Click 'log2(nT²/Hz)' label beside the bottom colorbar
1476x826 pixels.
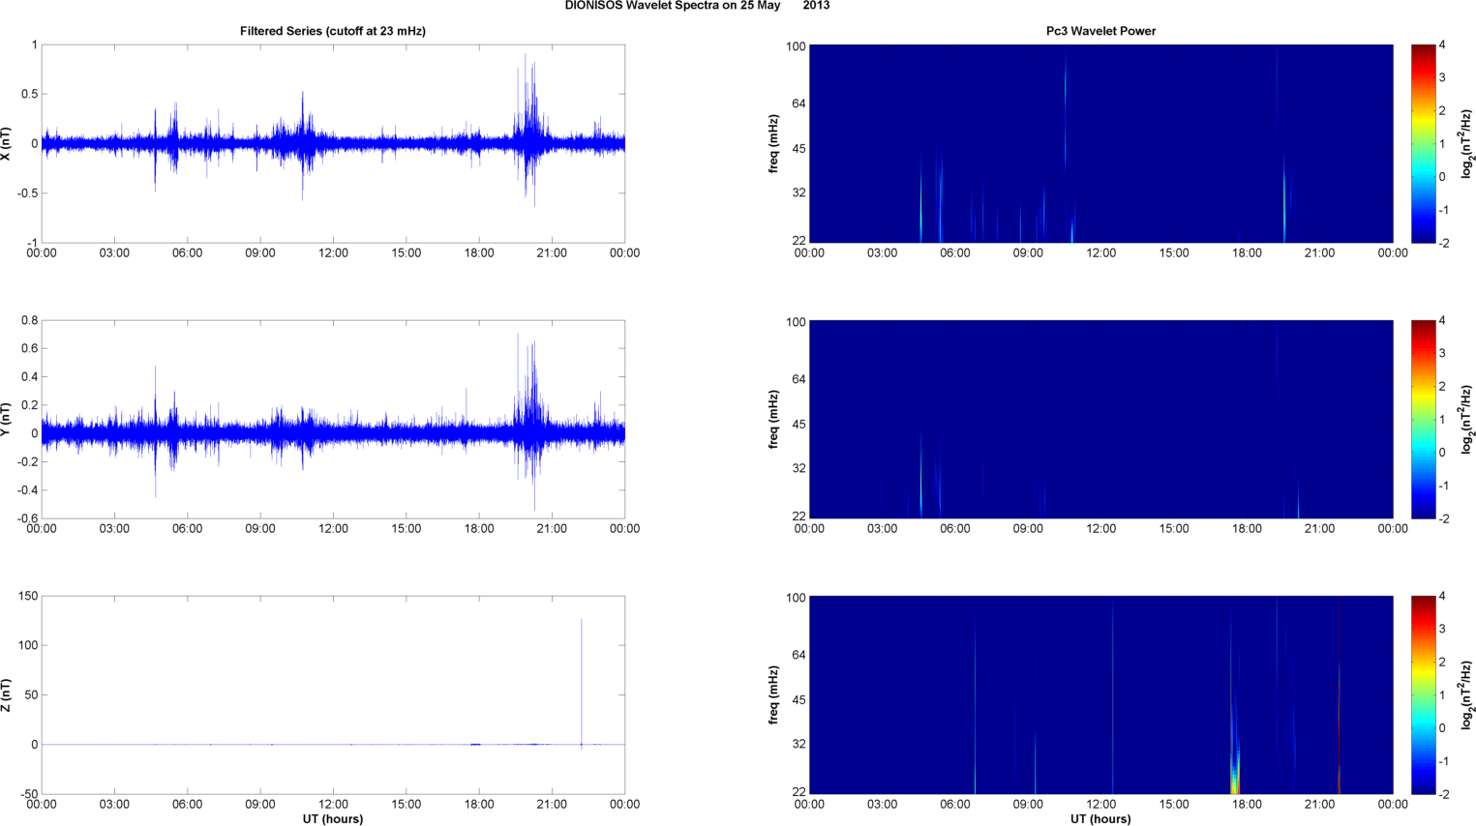tap(1467, 694)
